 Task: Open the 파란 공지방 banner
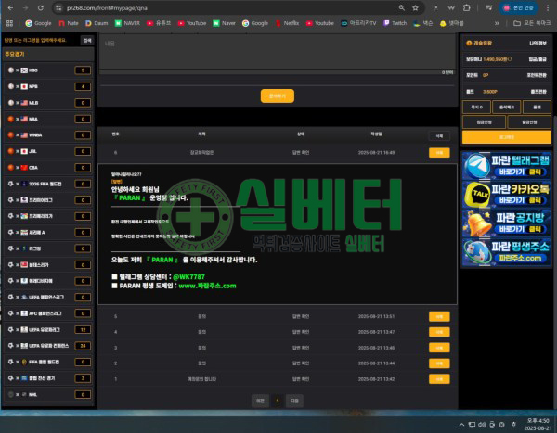click(507, 223)
